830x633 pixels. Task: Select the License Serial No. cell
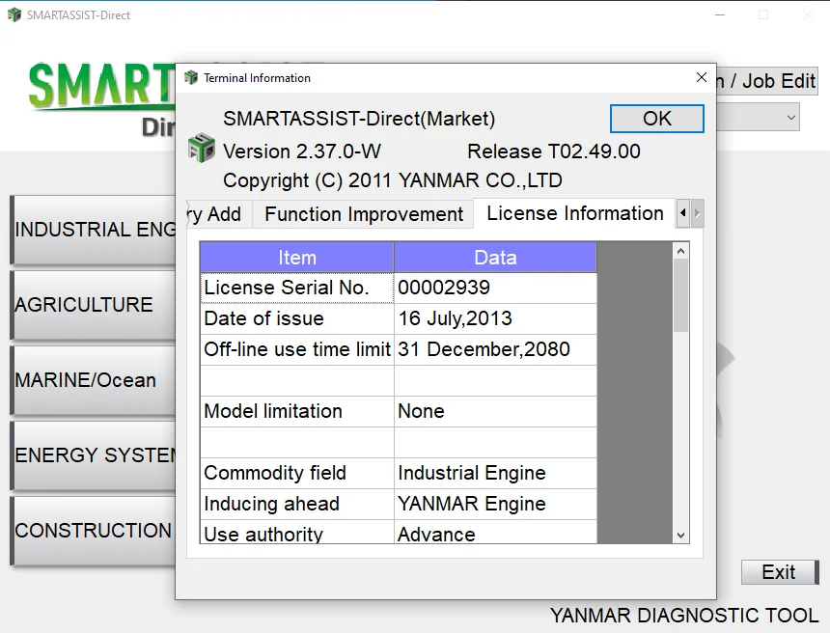(x=297, y=288)
